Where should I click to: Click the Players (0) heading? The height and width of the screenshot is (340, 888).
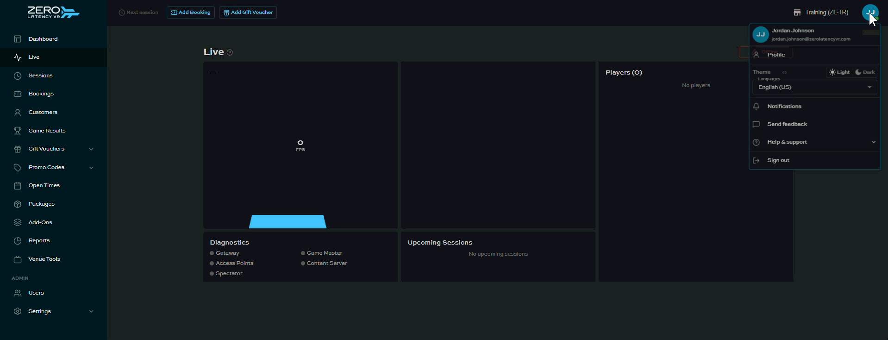[624, 73]
